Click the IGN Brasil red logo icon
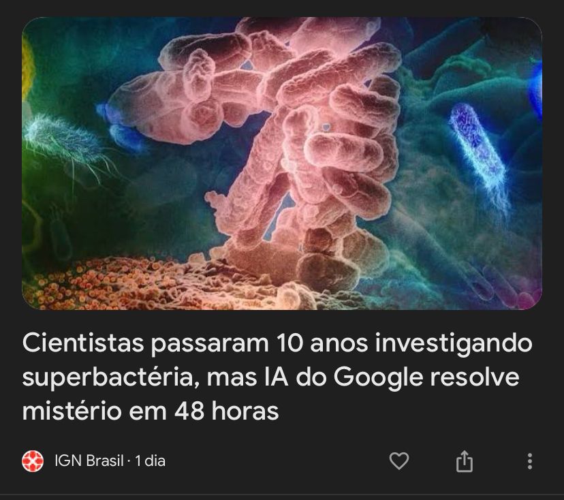Image resolution: width=564 pixels, height=500 pixels. (33, 460)
